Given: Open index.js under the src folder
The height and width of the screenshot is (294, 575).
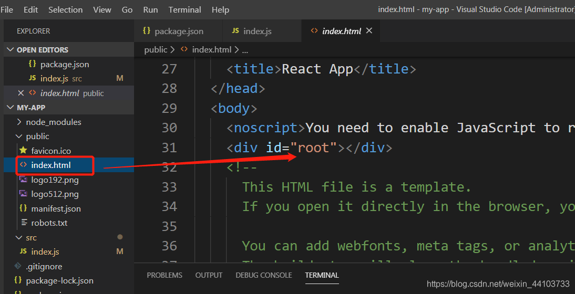Looking at the screenshot, I should [45, 252].
